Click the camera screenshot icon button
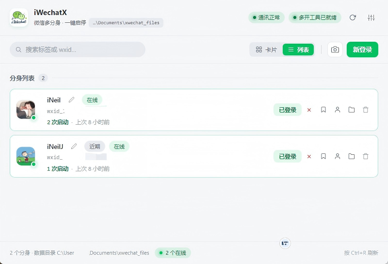Image resolution: width=388 pixels, height=264 pixels. click(x=335, y=49)
